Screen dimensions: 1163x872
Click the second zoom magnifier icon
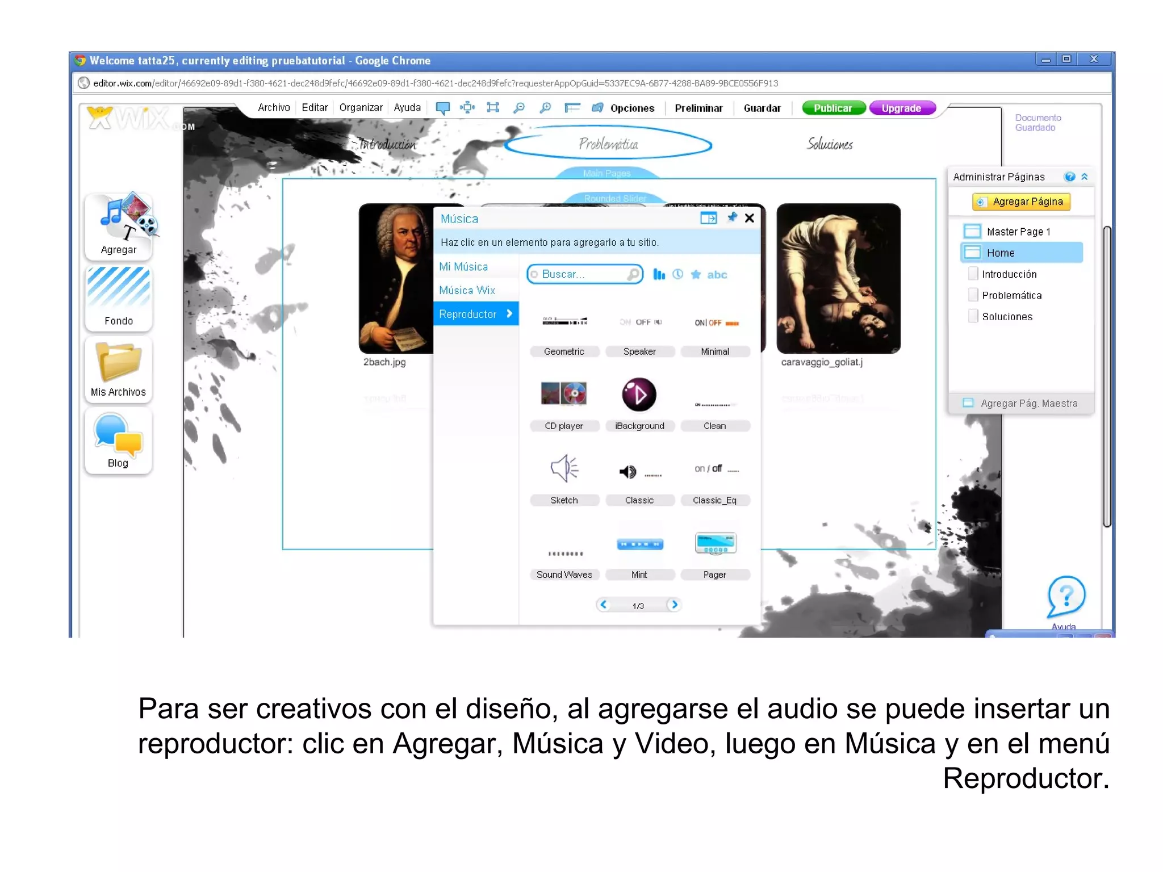point(545,107)
